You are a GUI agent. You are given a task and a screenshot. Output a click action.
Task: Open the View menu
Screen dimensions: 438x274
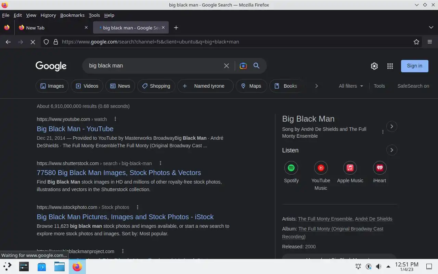[x=31, y=15]
